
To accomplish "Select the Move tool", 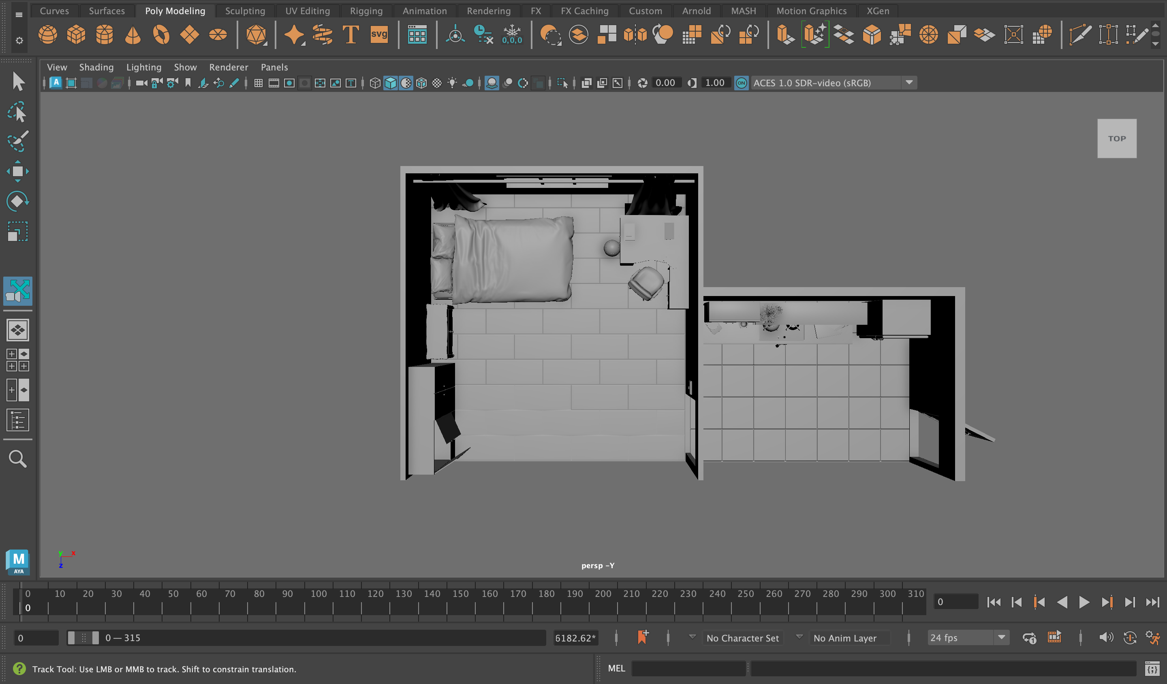I will tap(18, 171).
